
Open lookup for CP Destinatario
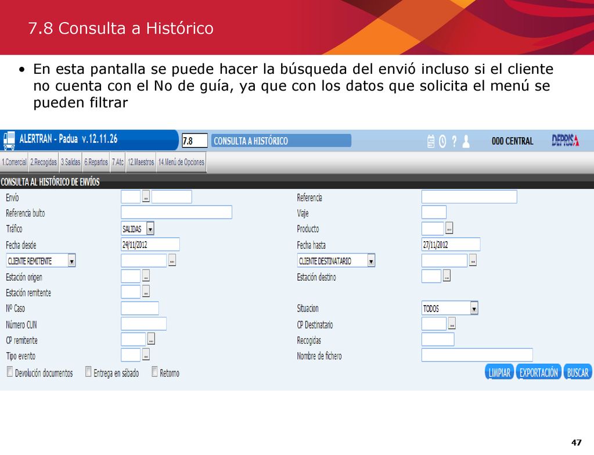[x=452, y=324]
